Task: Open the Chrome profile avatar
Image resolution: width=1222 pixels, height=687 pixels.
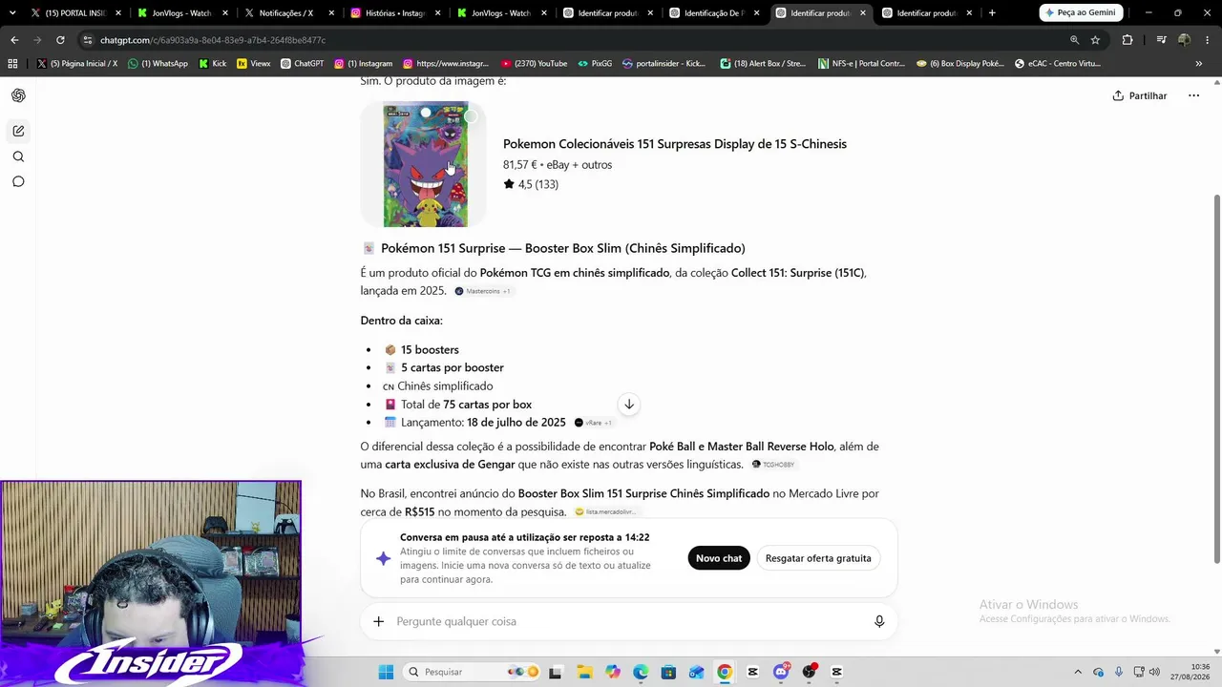Action: tap(1184, 40)
